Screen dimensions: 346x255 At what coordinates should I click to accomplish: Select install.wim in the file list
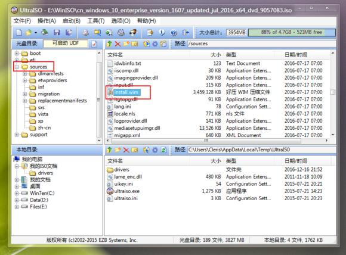pyautogui.click(x=126, y=92)
